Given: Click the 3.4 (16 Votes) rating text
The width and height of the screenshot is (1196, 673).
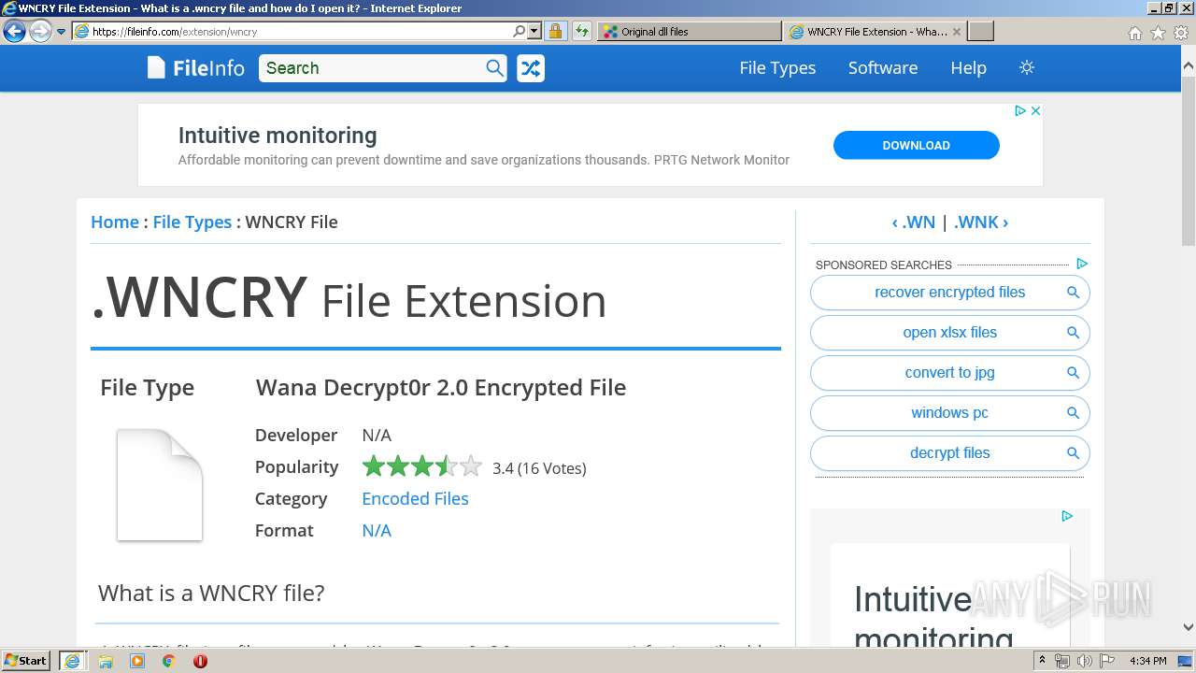Looking at the screenshot, I should coord(539,468).
